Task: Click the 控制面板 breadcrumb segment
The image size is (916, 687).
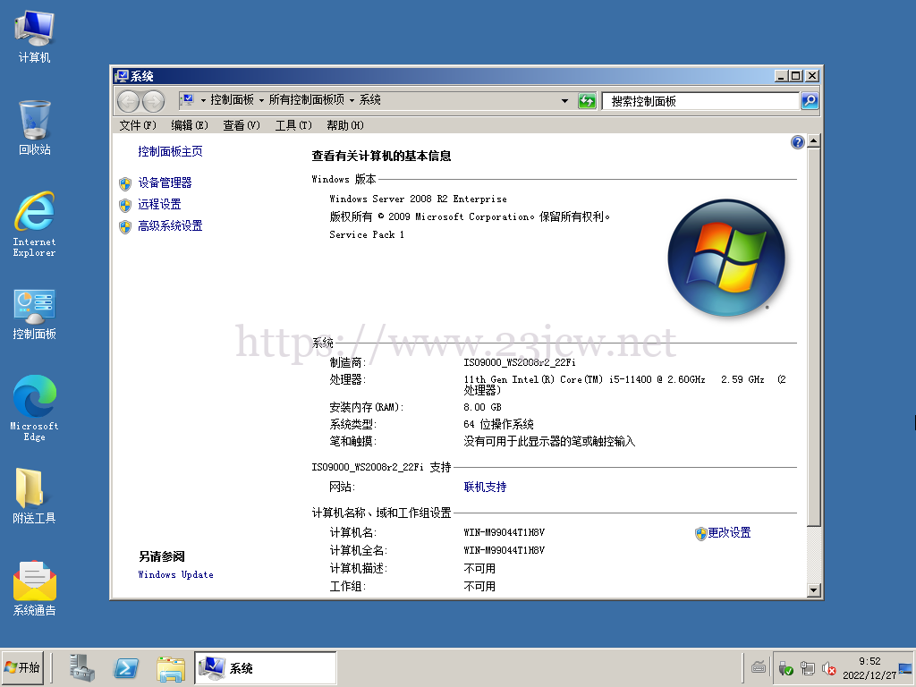Action: tap(232, 100)
